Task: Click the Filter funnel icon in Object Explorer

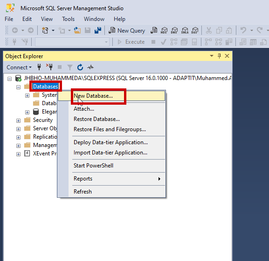Action: pos(70,67)
